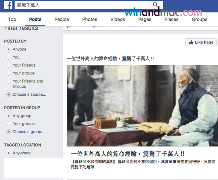Switch to the Top tab
This screenshot has width=218, height=180.
click(12, 19)
